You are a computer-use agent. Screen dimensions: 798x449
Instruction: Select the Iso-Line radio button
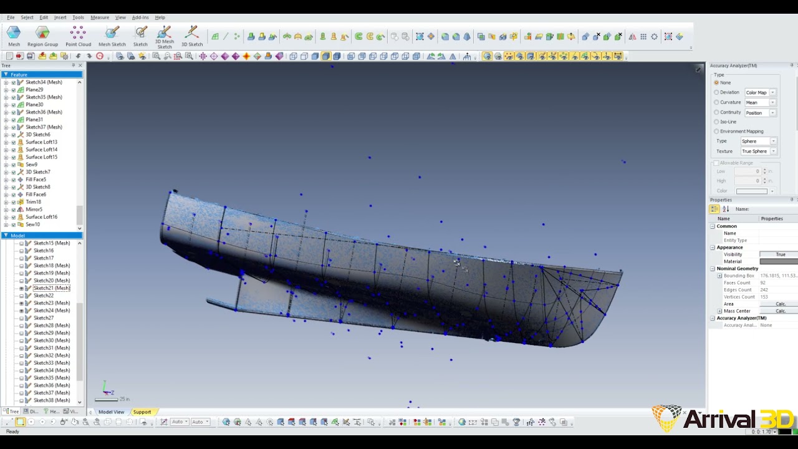tap(716, 122)
